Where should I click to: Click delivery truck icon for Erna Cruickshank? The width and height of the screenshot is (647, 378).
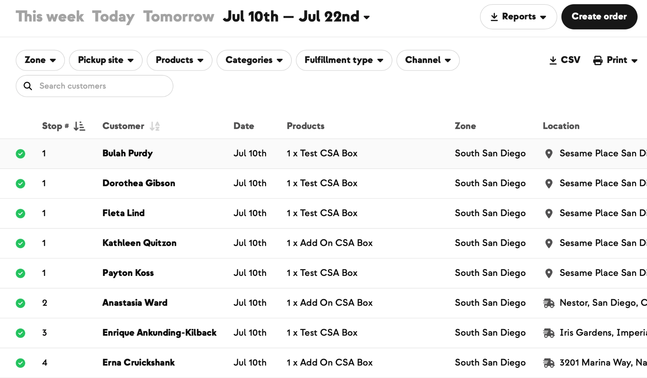549,363
